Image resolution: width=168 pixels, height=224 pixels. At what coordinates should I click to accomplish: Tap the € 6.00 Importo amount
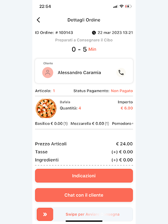tap(126, 108)
